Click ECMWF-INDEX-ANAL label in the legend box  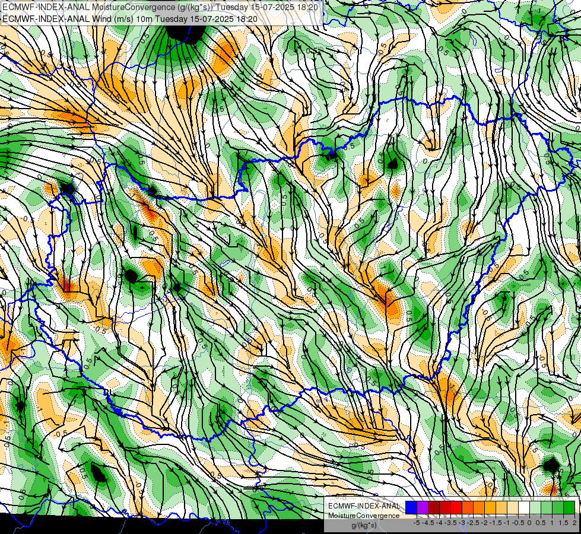tap(364, 506)
